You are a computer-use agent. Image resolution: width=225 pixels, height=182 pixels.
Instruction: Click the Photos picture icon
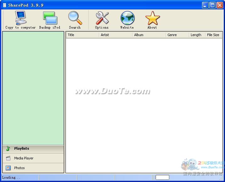pyautogui.click(x=8, y=168)
